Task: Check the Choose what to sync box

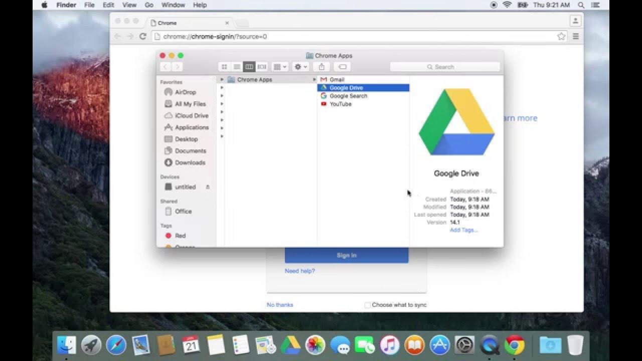Action: 368,305
